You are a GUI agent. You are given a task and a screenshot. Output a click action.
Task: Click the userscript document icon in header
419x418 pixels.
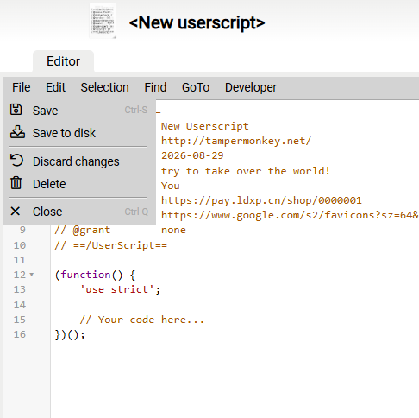tap(103, 21)
